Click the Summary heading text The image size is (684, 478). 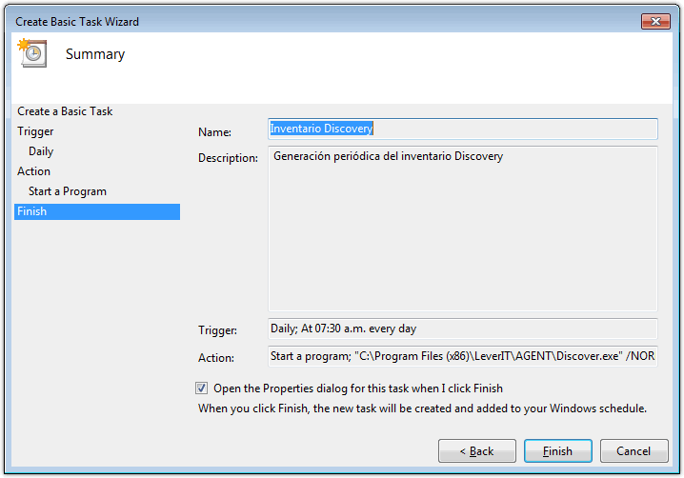(x=95, y=54)
